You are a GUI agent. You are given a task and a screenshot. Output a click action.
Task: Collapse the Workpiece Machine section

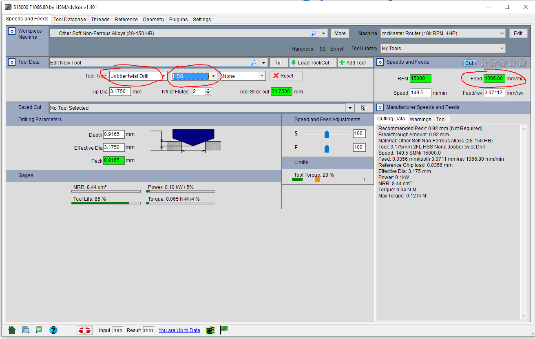point(12,31)
